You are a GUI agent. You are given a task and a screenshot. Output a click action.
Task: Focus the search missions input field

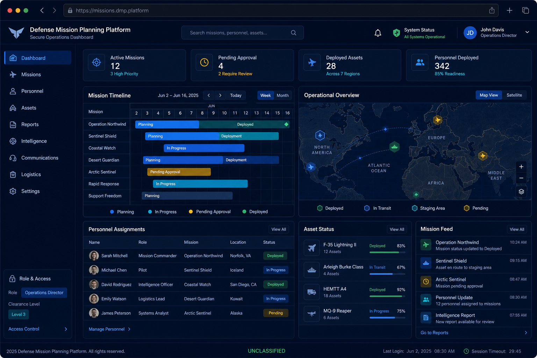click(x=242, y=33)
